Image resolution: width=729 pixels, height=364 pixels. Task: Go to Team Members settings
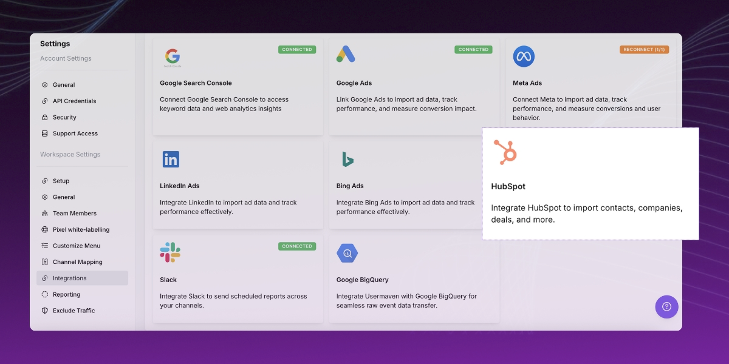tap(74, 214)
